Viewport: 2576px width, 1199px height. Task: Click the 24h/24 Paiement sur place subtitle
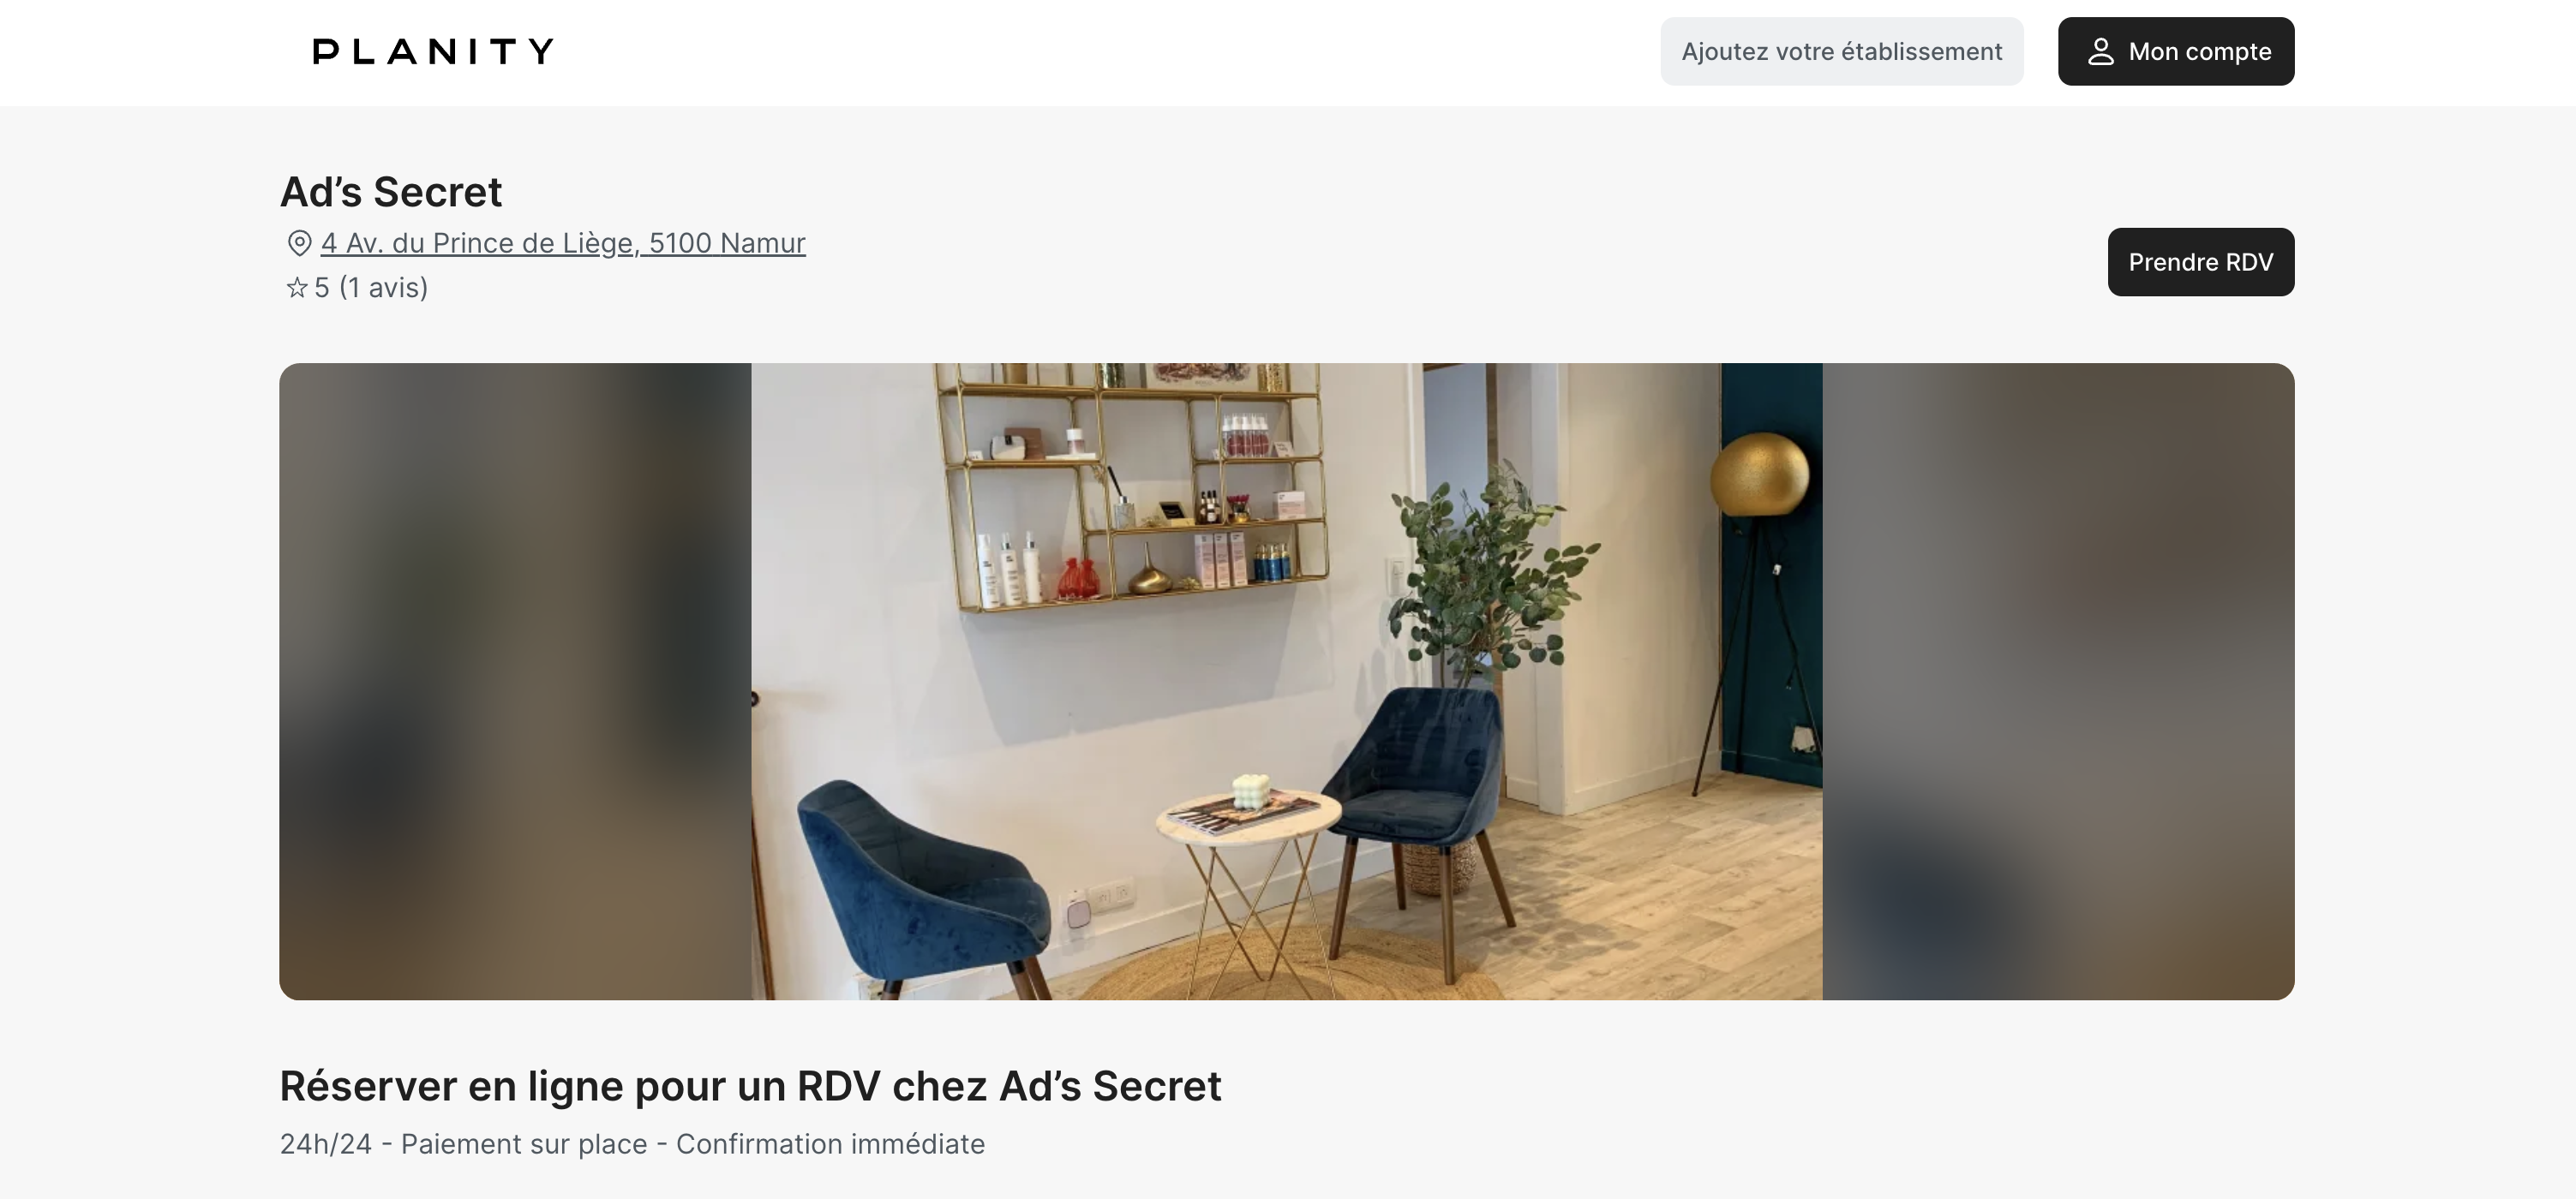[632, 1144]
